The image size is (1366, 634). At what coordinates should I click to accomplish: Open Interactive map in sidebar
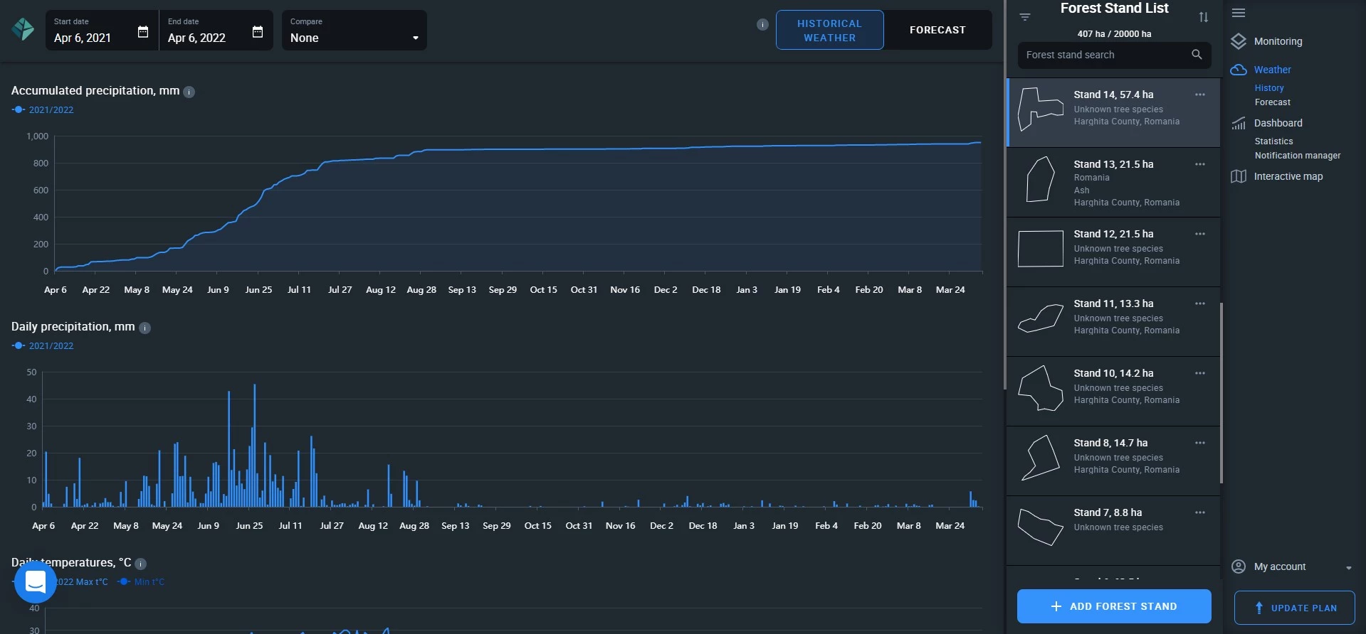[x=1288, y=176]
